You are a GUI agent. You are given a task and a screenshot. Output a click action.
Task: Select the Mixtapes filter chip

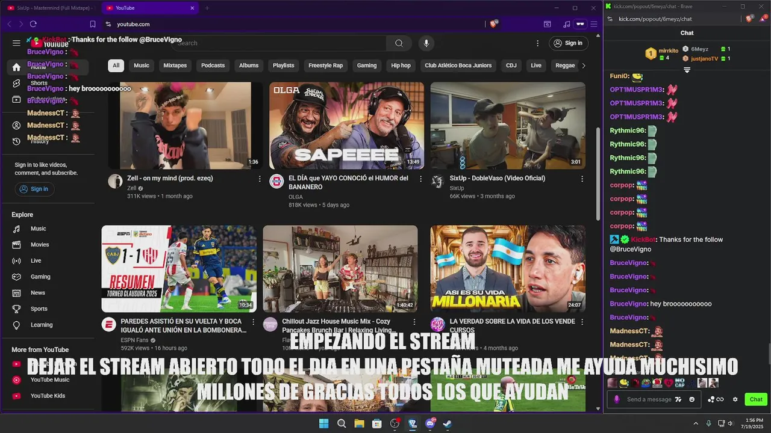pos(175,66)
